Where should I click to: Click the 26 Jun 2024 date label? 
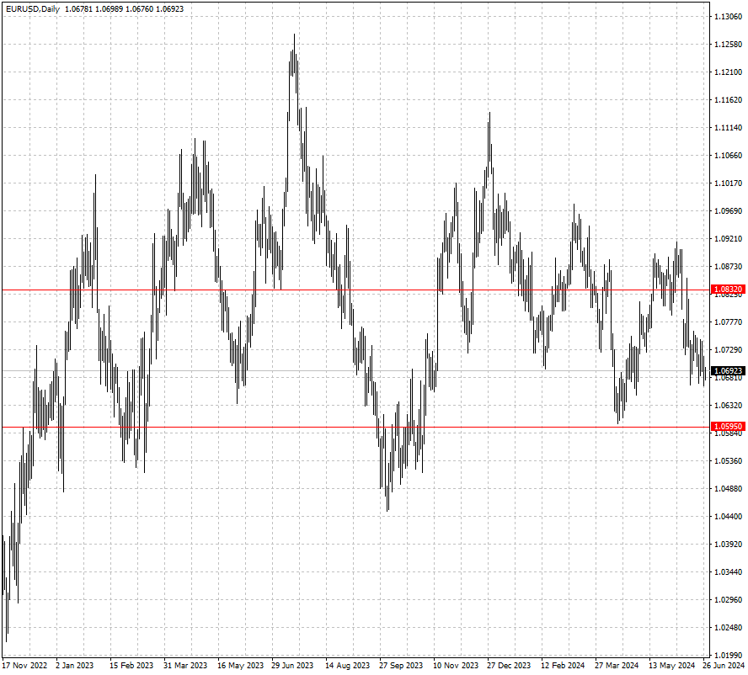[724, 665]
